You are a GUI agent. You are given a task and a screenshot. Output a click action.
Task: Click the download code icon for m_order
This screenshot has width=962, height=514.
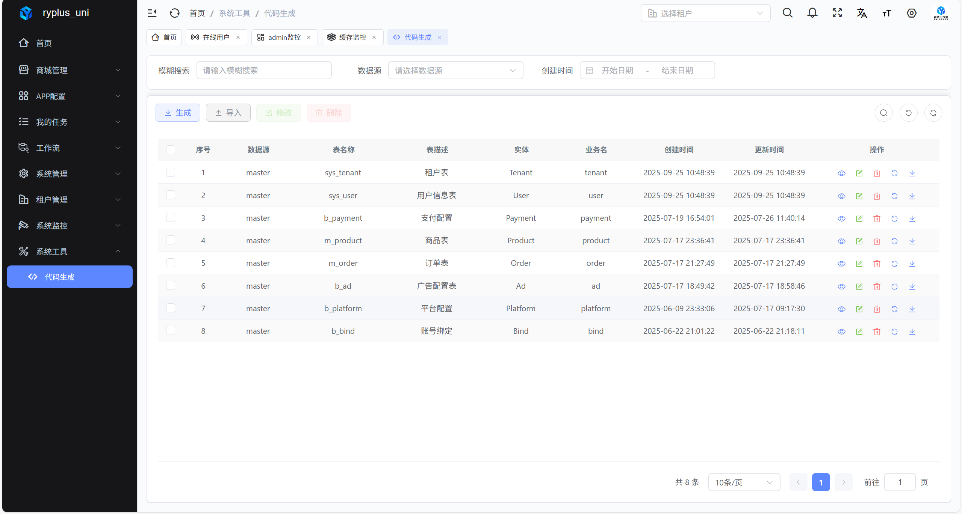pyautogui.click(x=912, y=264)
